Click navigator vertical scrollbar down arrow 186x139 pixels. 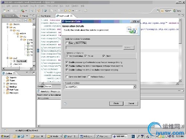(x=34, y=66)
